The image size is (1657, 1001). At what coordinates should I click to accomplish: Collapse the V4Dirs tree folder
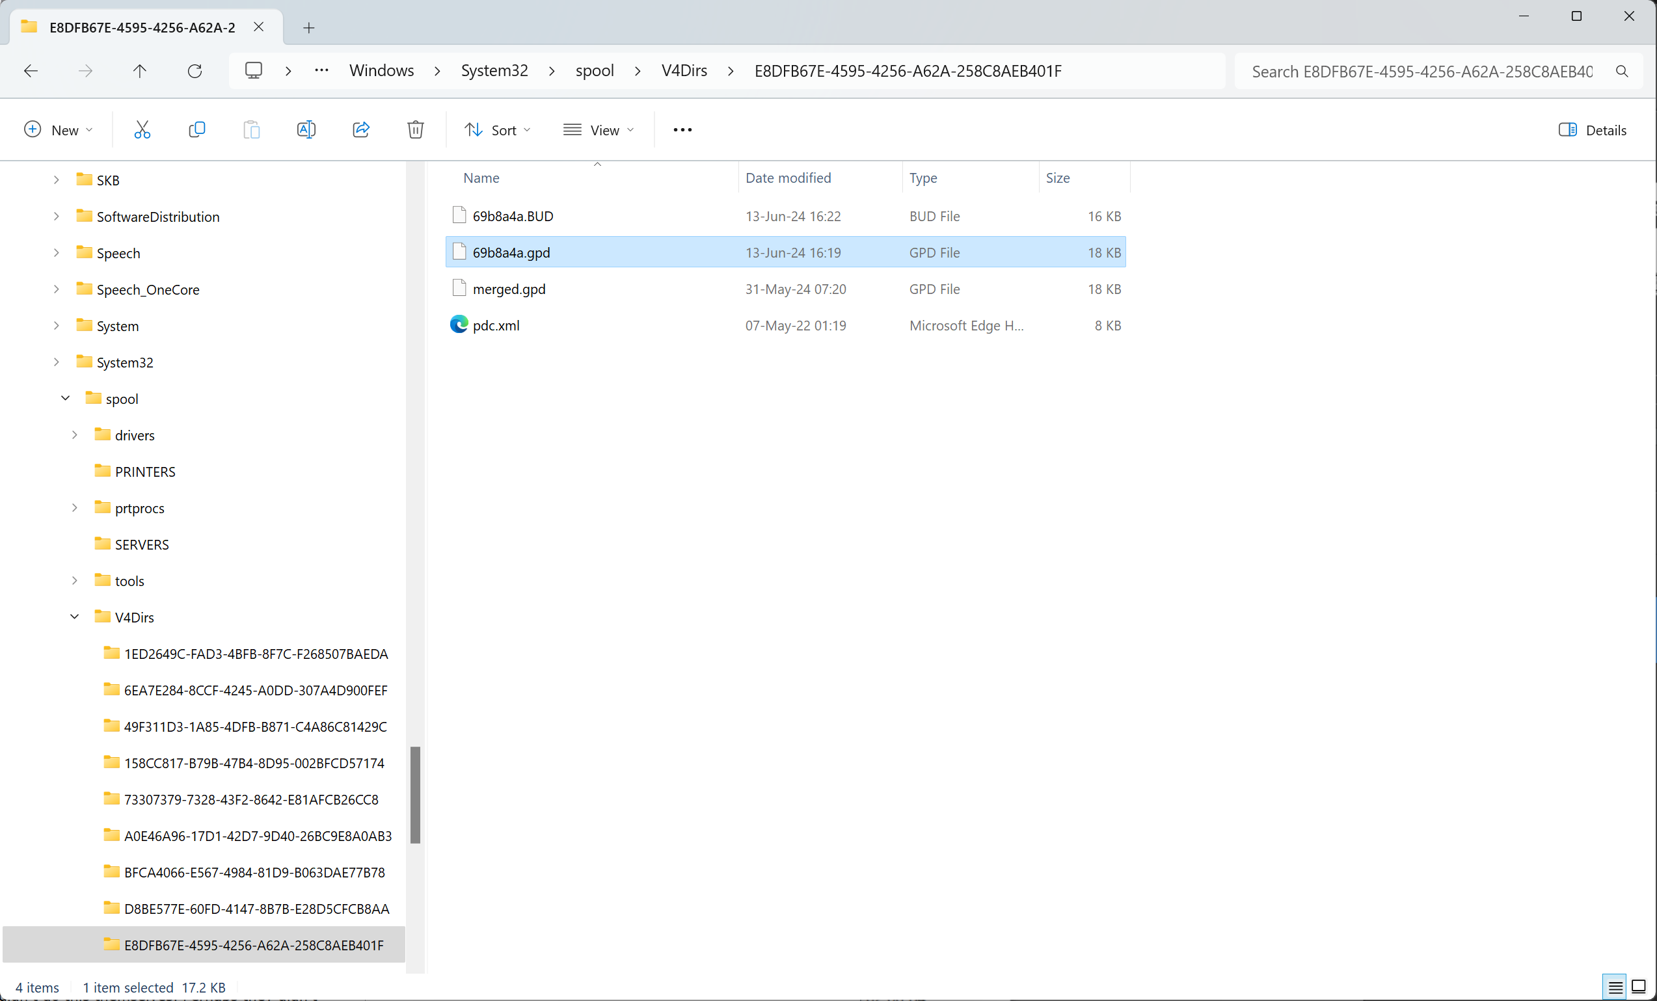click(x=75, y=617)
